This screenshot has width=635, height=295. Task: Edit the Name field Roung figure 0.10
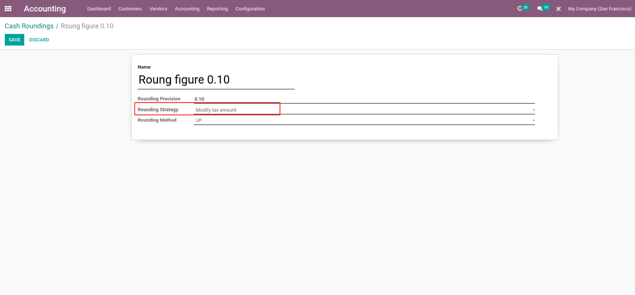(x=216, y=80)
